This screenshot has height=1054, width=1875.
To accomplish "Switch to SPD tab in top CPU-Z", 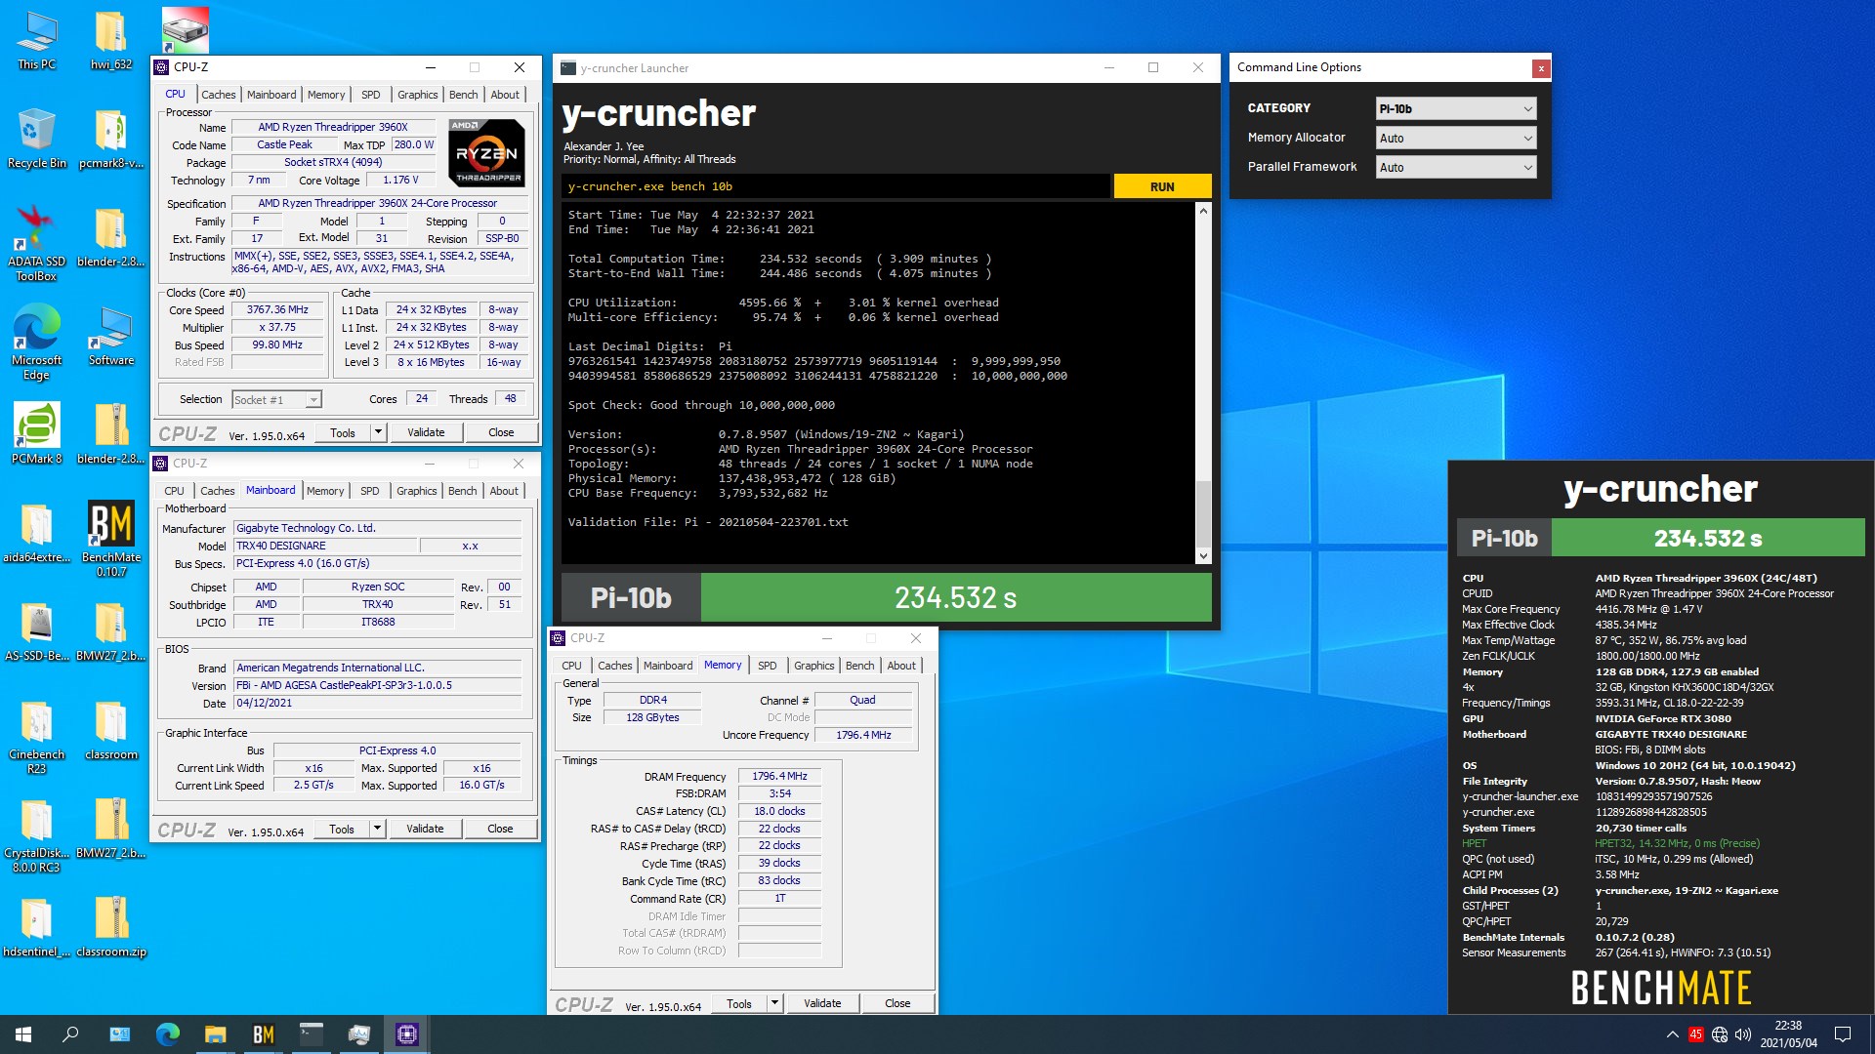I will [x=371, y=95].
